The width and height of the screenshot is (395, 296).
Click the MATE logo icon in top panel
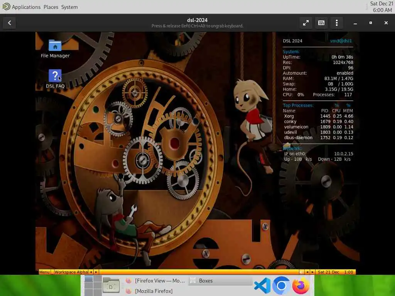point(6,7)
